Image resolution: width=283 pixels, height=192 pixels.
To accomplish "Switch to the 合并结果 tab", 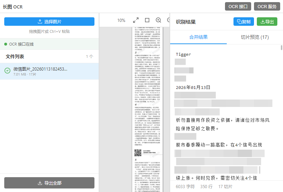I will [198, 37].
